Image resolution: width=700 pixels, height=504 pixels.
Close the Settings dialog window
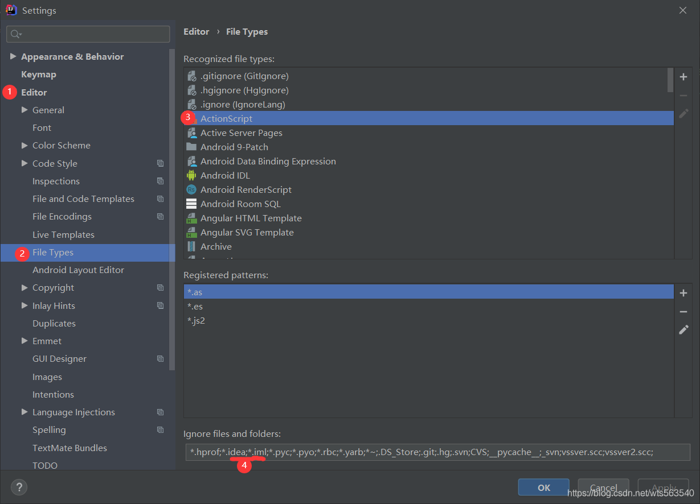[683, 10]
